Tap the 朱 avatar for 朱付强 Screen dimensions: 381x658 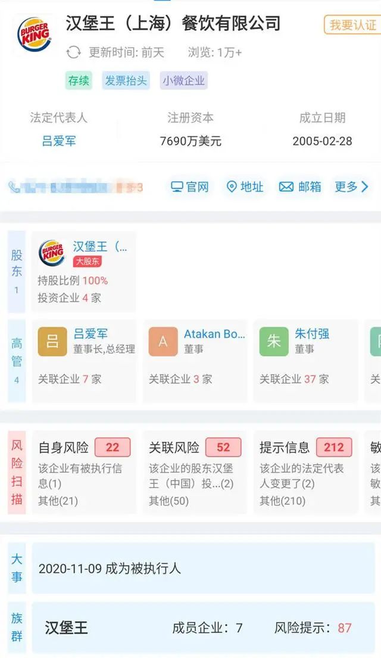coord(274,342)
